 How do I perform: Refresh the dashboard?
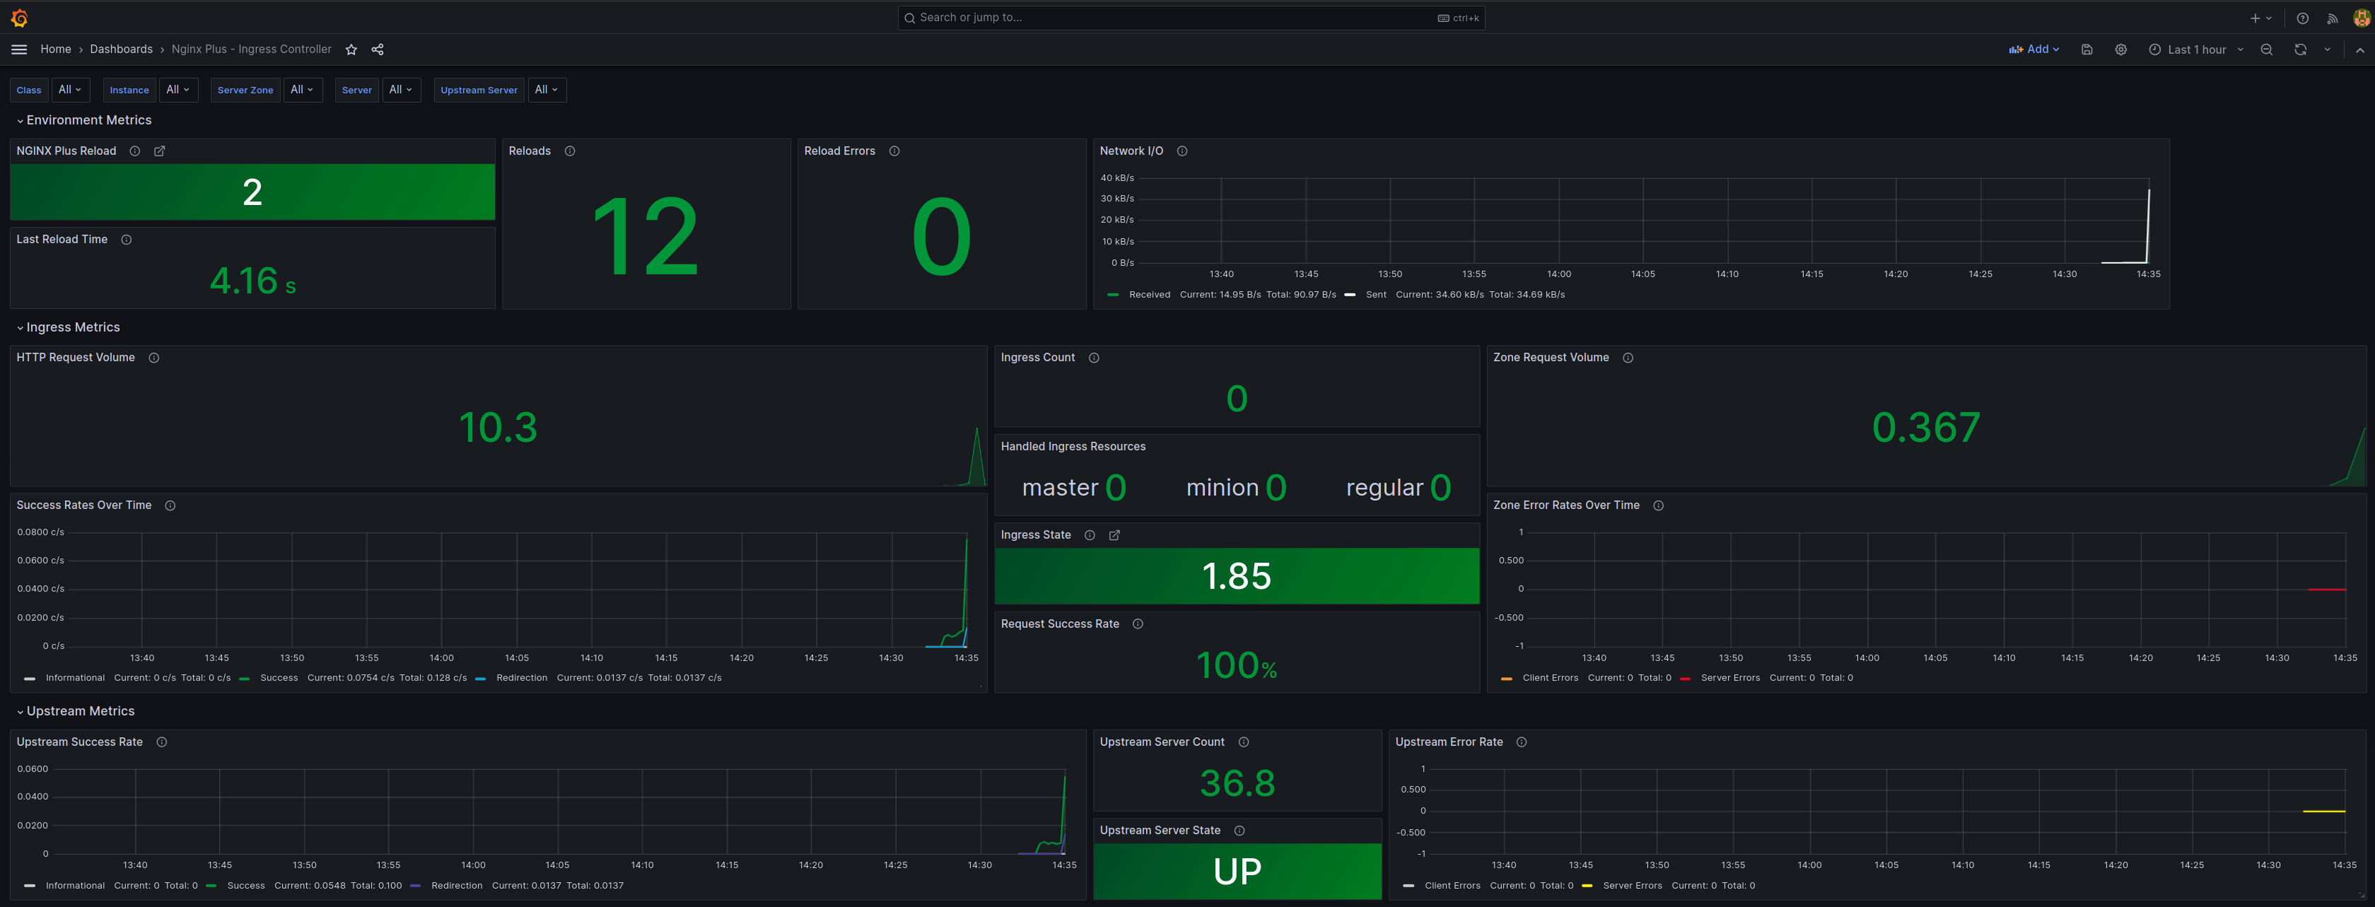point(2300,49)
